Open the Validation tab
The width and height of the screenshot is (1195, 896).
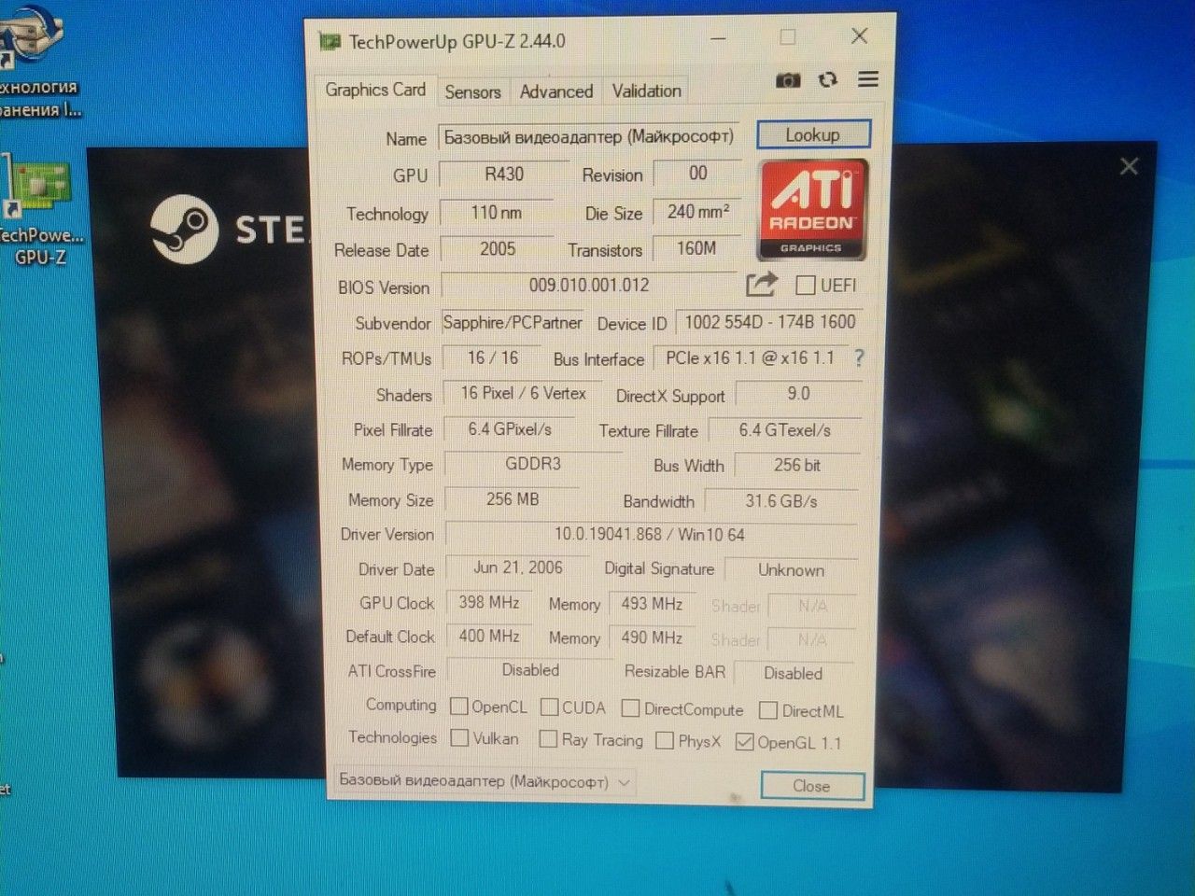click(646, 91)
